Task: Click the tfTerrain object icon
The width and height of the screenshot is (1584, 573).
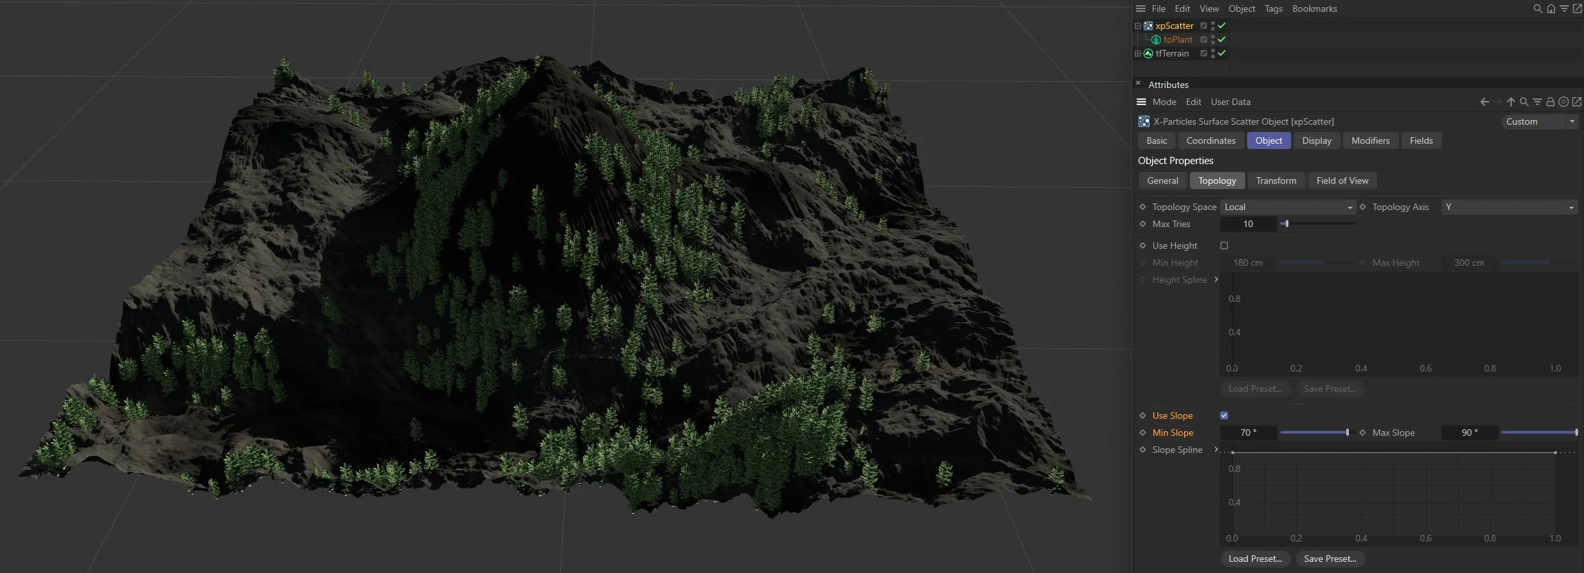Action: tap(1148, 53)
